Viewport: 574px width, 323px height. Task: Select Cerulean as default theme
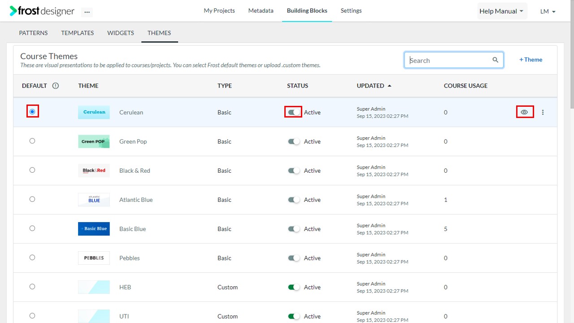coord(32,112)
